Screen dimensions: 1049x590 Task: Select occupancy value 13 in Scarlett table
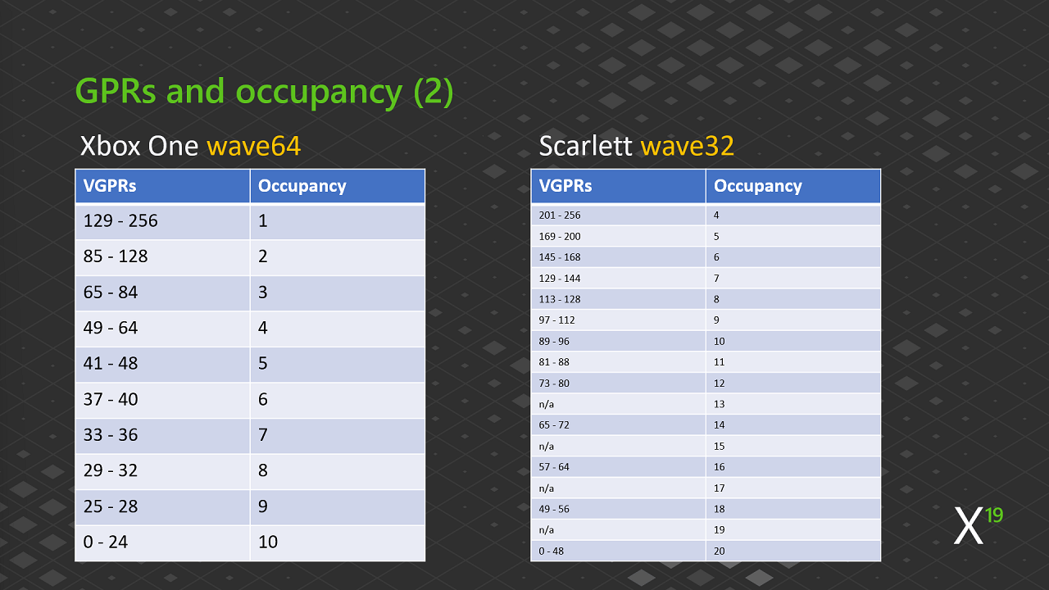point(793,404)
